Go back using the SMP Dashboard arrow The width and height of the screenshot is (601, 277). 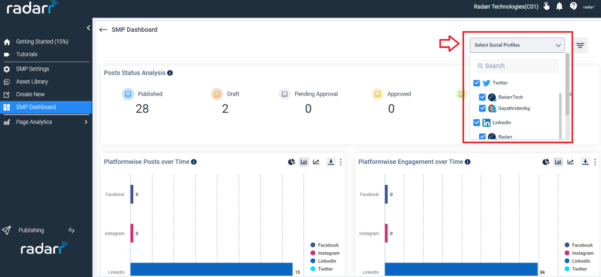point(103,29)
